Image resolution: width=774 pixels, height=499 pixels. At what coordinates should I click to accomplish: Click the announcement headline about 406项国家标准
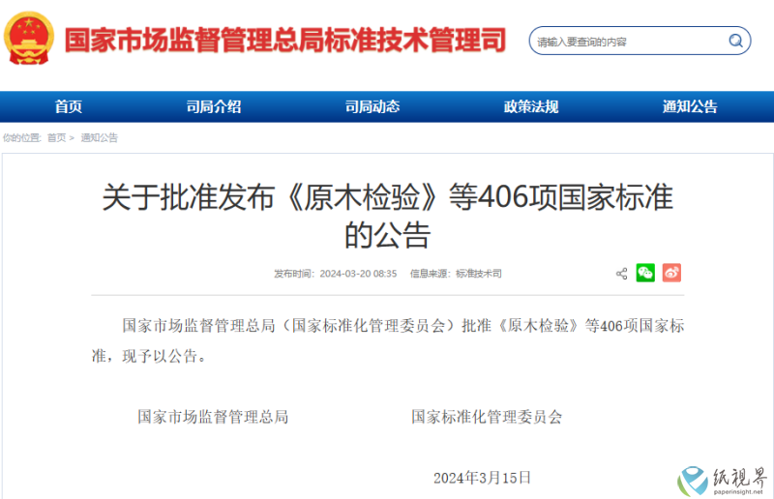coord(388,216)
